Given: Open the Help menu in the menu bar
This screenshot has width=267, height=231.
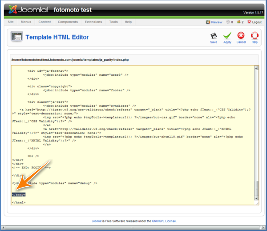Looking at the screenshot, I should point(128,22).
